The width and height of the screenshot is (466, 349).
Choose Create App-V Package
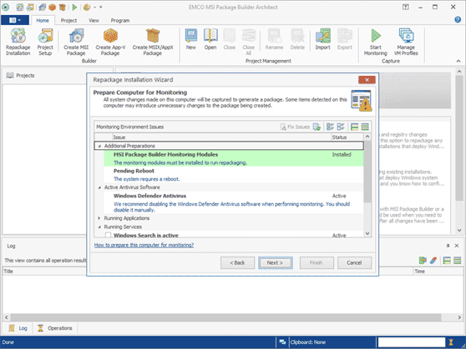(x=110, y=42)
